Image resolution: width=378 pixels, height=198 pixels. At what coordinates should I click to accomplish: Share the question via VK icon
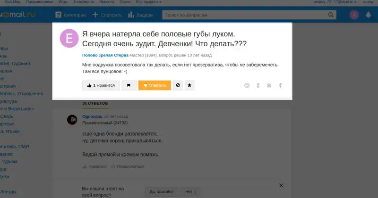[x=269, y=85]
